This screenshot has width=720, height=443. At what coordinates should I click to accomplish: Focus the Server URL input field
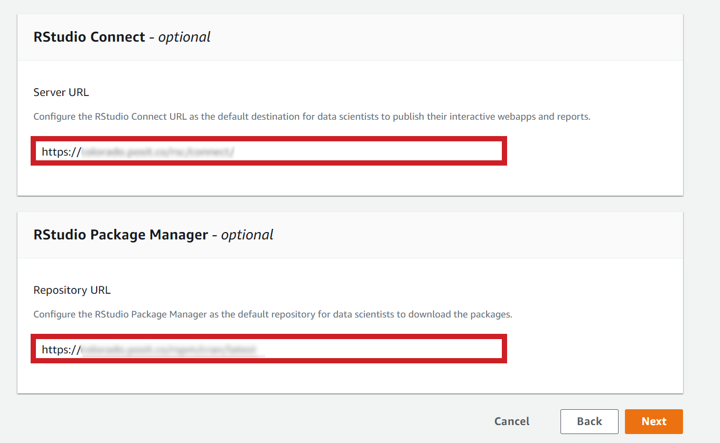point(268,151)
